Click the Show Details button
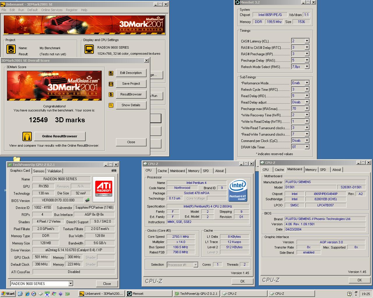 (131, 105)
